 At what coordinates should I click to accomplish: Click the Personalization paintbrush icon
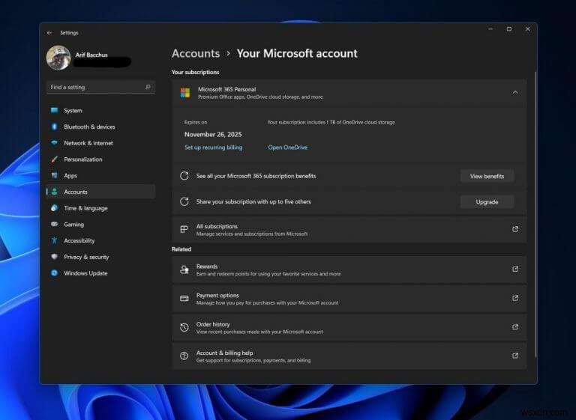tap(54, 159)
